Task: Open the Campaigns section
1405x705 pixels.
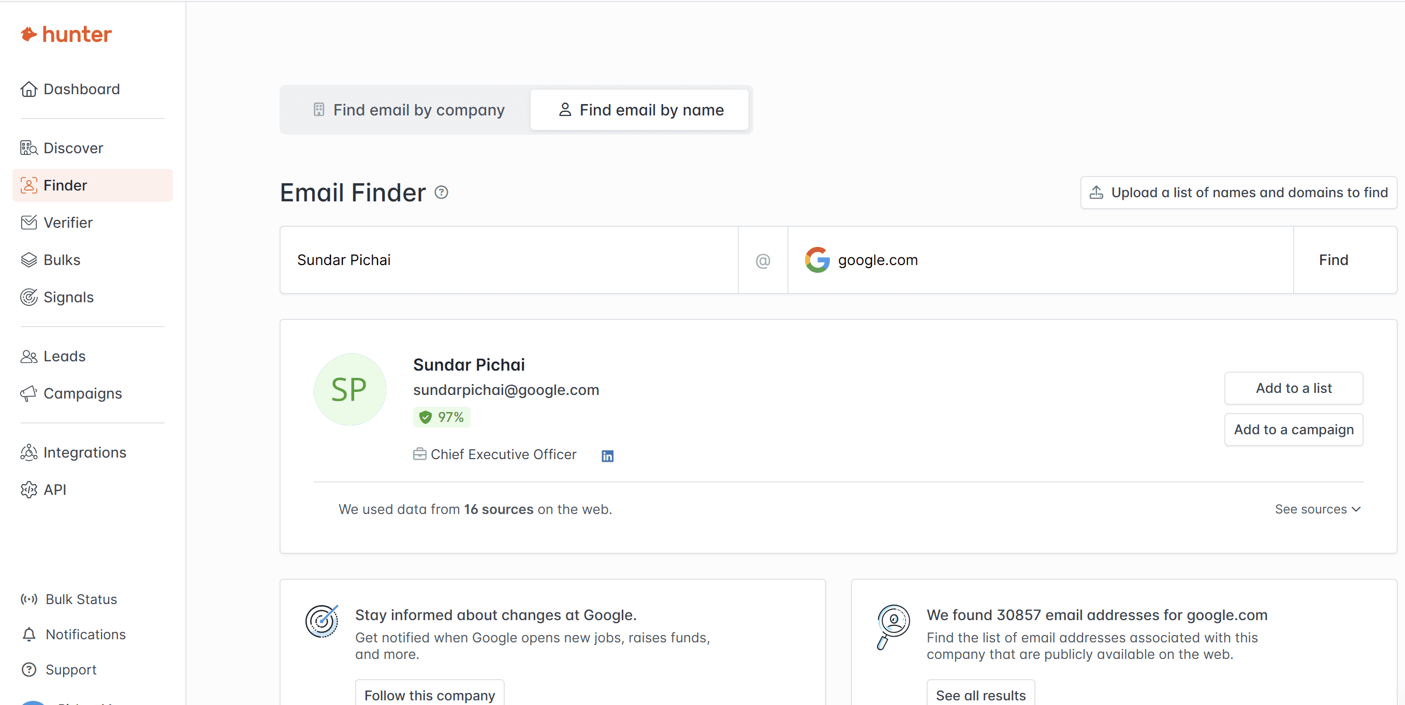Action: pos(82,393)
